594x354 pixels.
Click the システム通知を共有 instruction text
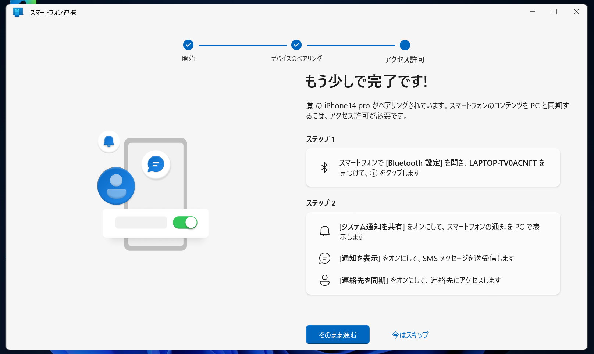440,232
